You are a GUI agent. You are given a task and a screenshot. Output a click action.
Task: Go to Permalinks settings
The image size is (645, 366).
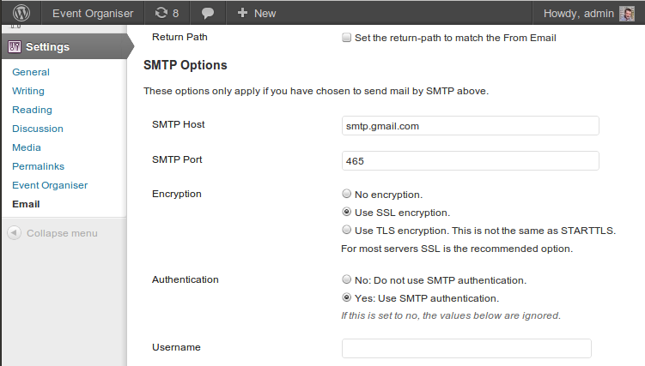pyautogui.click(x=39, y=166)
